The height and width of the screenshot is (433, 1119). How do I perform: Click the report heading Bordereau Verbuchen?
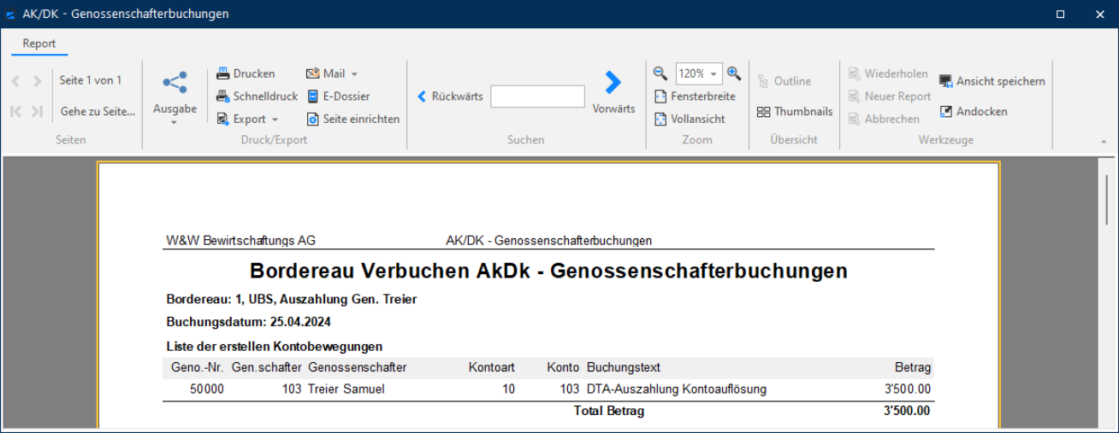[548, 272]
